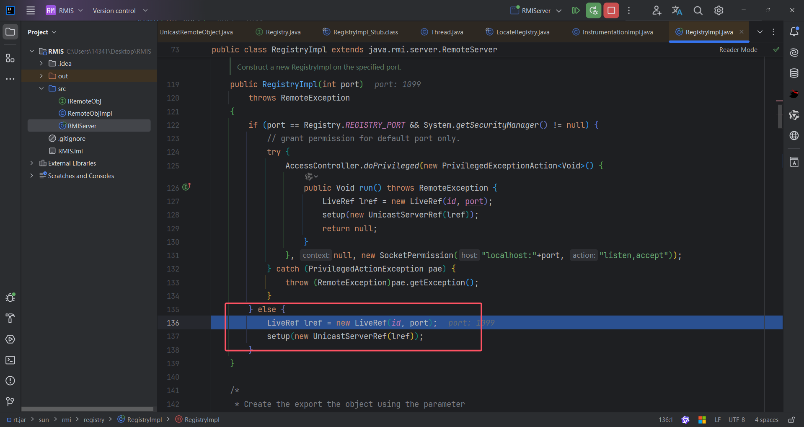Click project tree horizontal scrollbar
This screenshot has width=804, height=427.
(x=87, y=409)
